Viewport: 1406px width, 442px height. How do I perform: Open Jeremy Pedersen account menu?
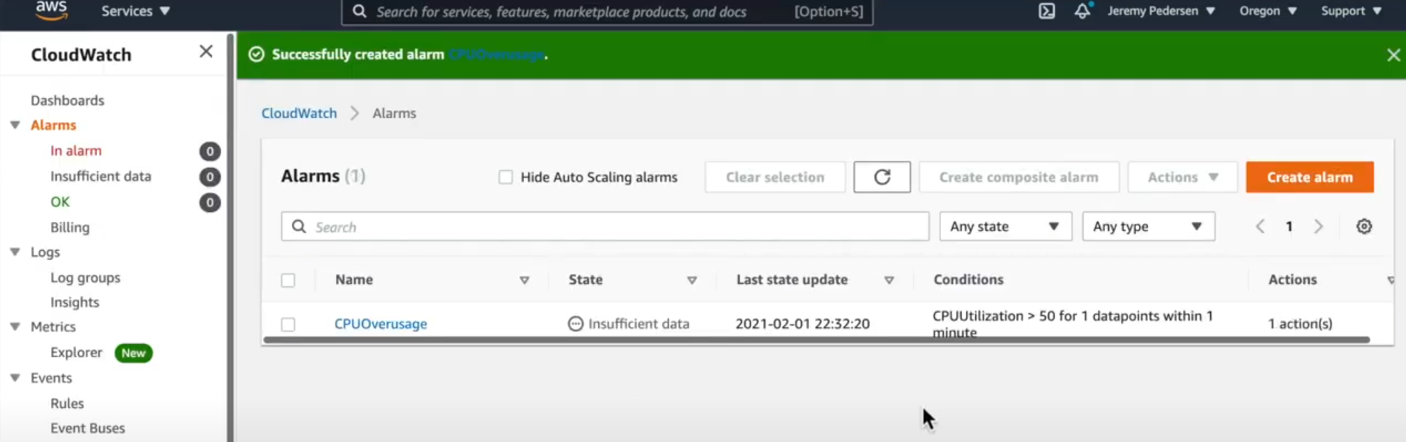(1161, 11)
